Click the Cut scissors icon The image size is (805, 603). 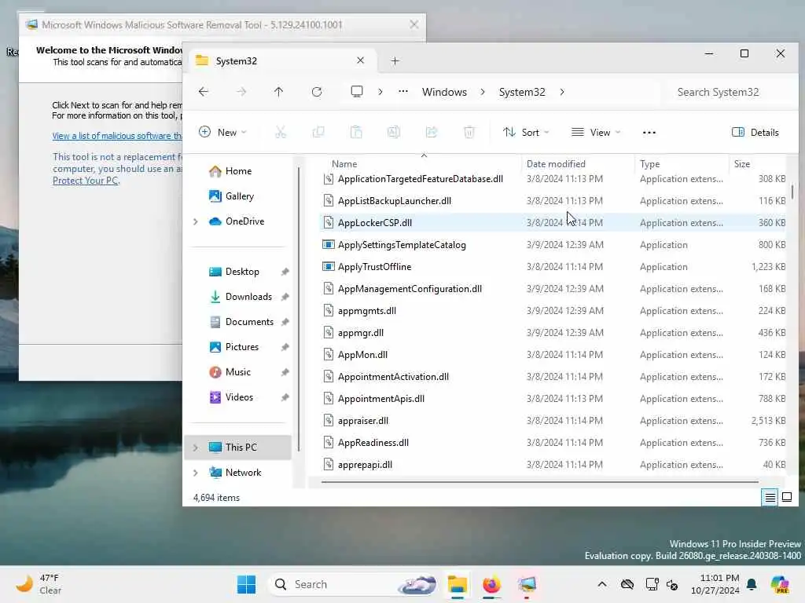coord(281,132)
